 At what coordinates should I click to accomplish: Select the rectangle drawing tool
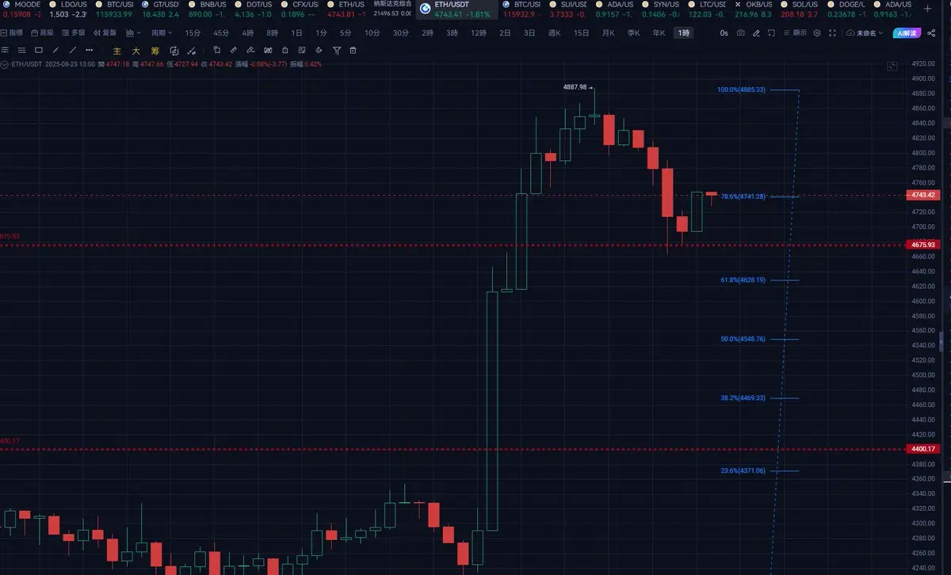click(38, 51)
